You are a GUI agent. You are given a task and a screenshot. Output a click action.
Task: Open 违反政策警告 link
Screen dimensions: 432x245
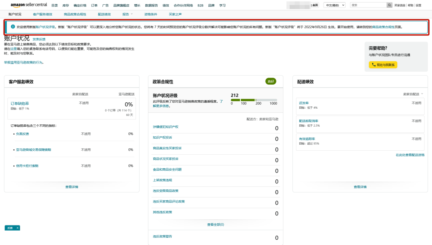click(x=162, y=237)
